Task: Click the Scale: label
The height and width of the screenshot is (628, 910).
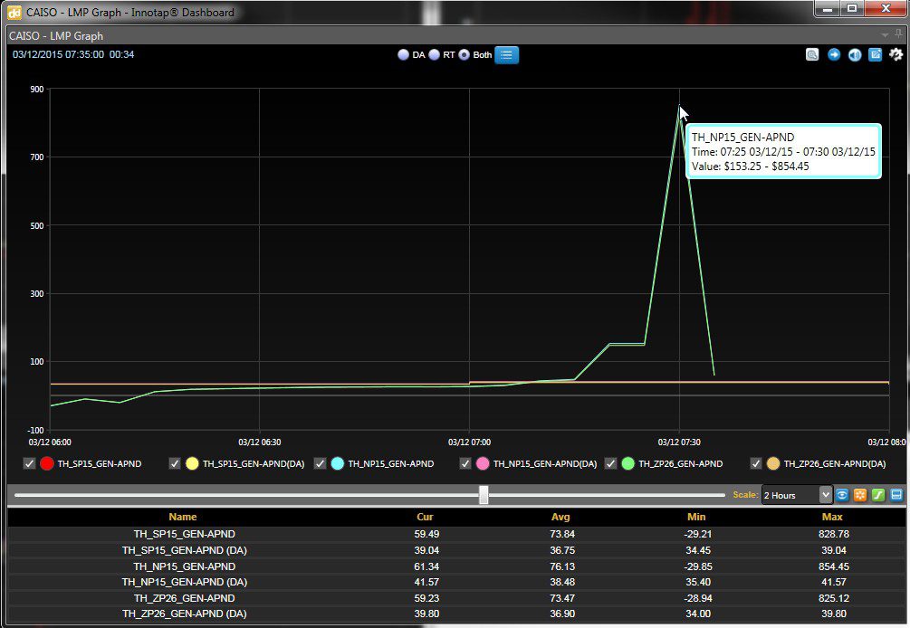Action: [745, 495]
